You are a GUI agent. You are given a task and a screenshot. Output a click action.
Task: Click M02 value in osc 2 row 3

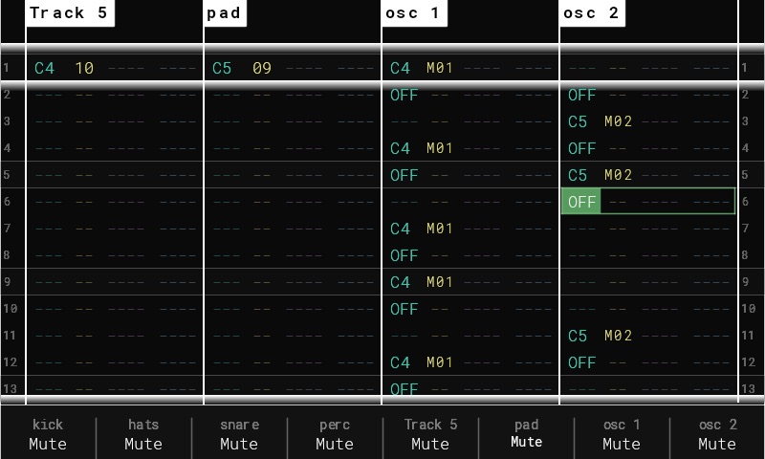(x=618, y=121)
